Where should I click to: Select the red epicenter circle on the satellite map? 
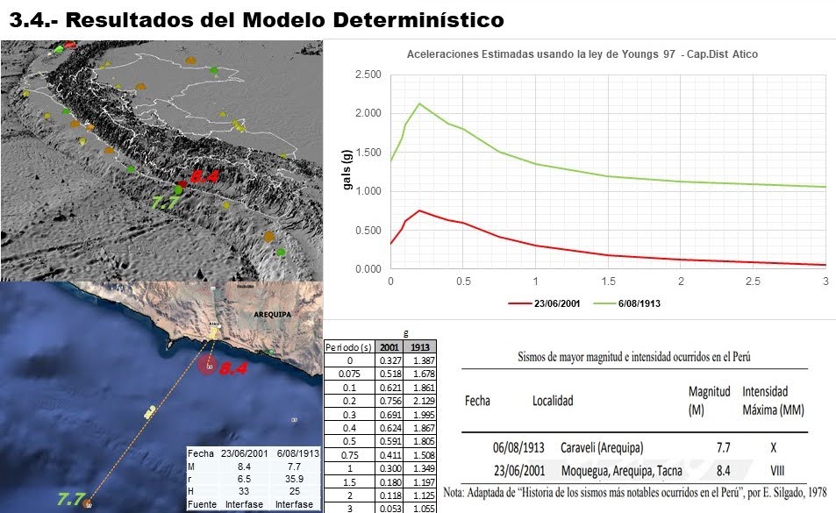(208, 365)
